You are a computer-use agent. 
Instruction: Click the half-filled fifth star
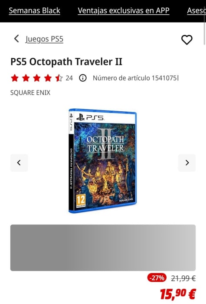[59, 78]
